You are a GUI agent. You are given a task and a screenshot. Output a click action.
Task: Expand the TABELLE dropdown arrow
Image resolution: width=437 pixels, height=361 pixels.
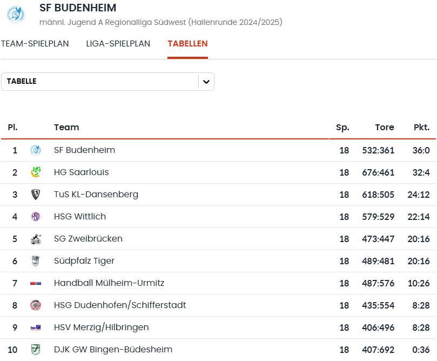click(x=206, y=82)
